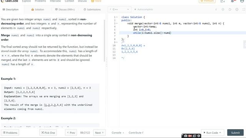Screen dimensions: 246x138
Task: Open Discuss in top navigation
Action: click(x=82, y=1)
